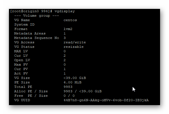The width and height of the screenshot is (169, 114).
Task: Click the VG Name value centos
Action: pos(70,20)
